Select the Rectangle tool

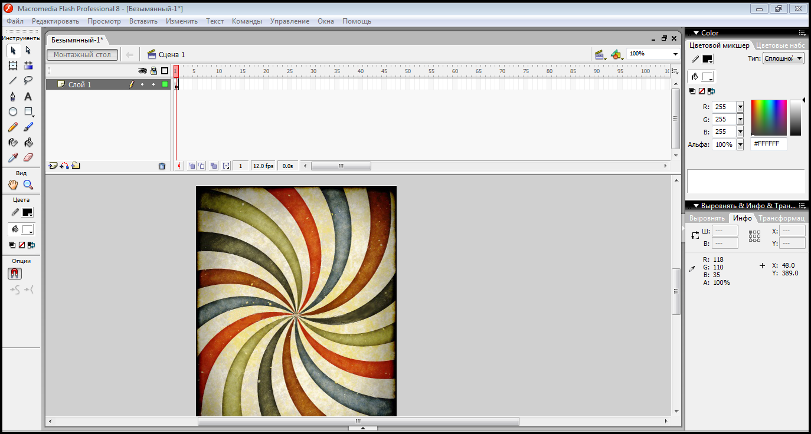tap(28, 111)
